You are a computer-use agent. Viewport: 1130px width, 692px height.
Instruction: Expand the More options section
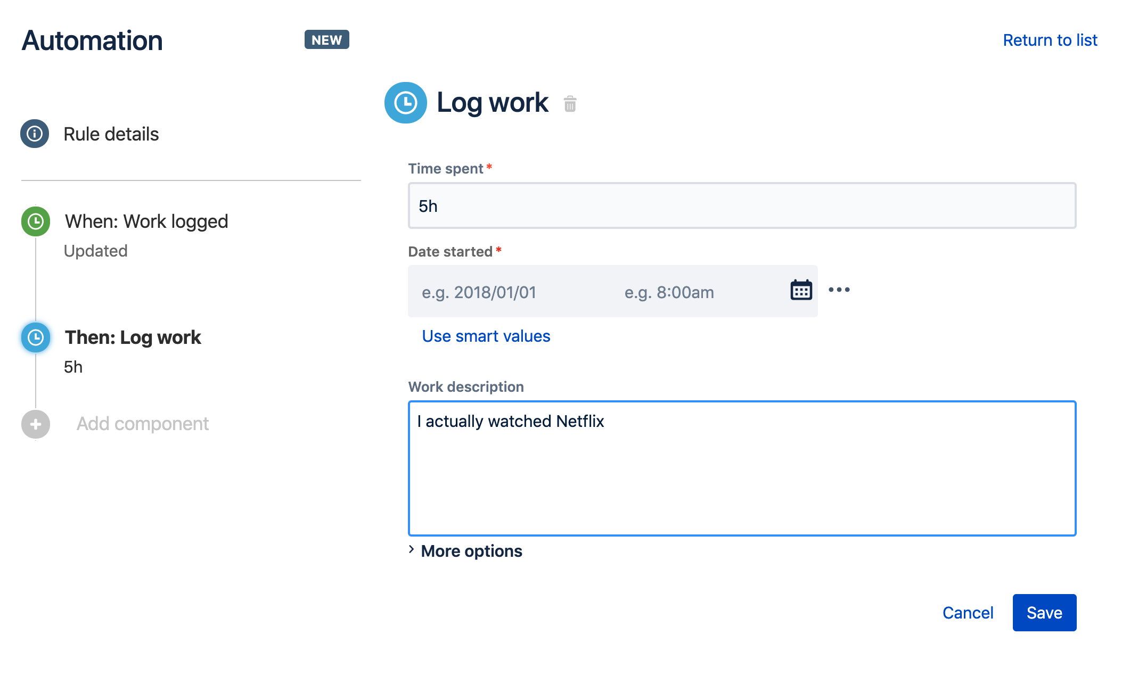tap(465, 551)
